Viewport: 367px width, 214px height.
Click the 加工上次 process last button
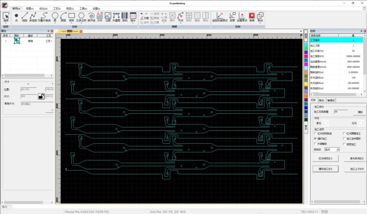coord(355,169)
